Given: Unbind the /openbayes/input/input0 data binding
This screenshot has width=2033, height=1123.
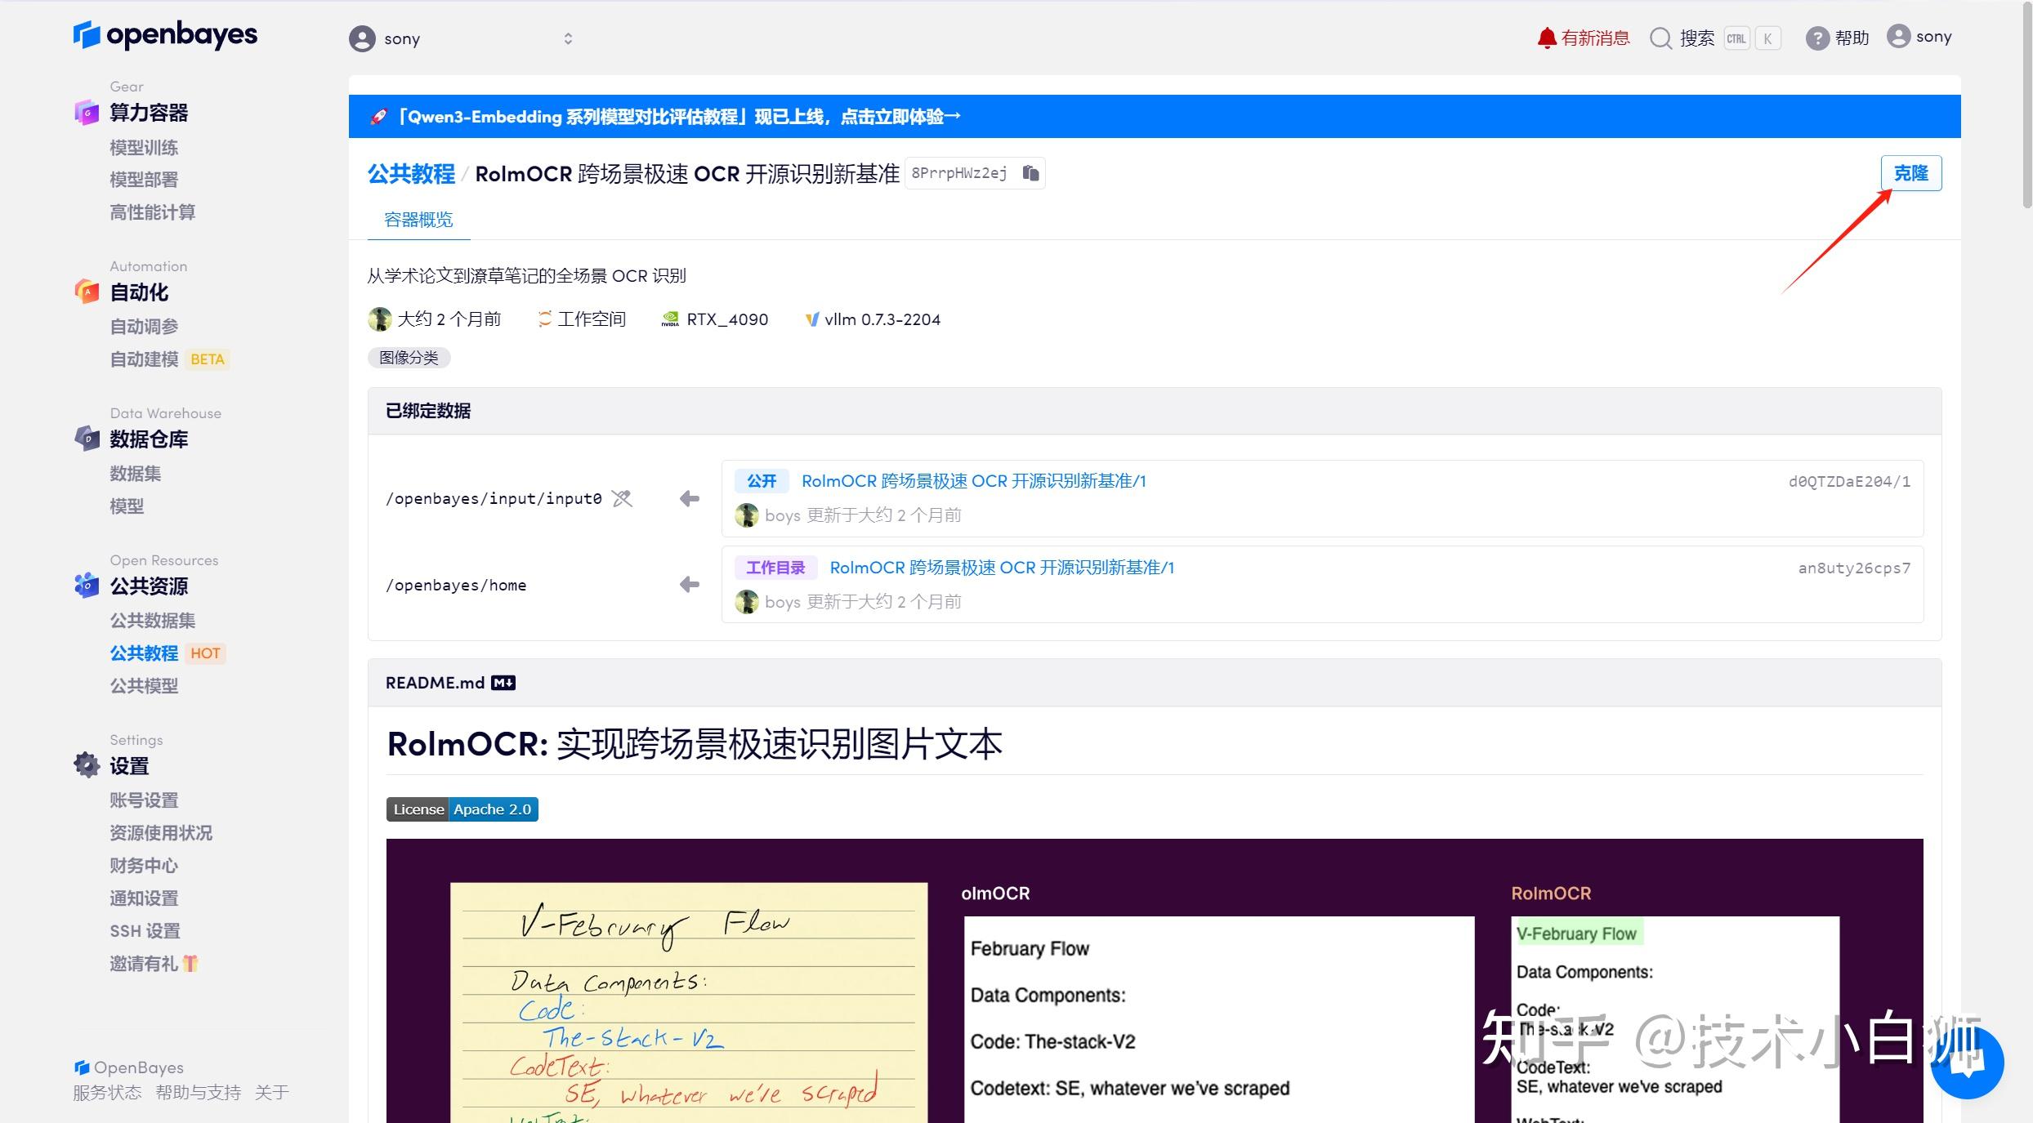Looking at the screenshot, I should coord(622,498).
